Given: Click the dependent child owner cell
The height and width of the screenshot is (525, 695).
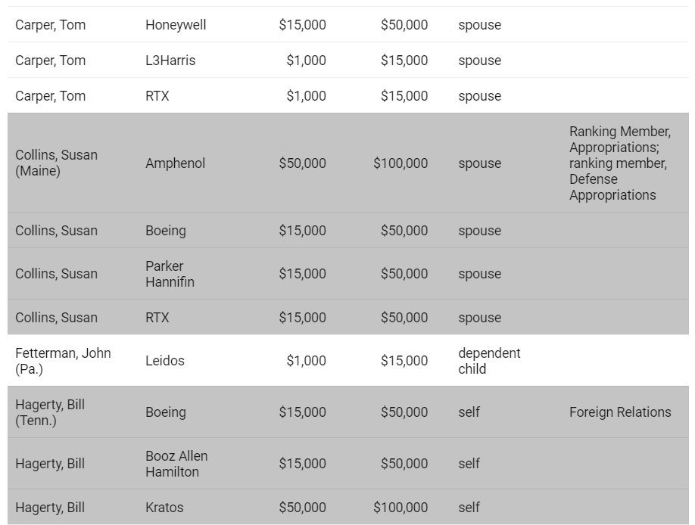Looking at the screenshot, I should pyautogui.click(x=489, y=361).
